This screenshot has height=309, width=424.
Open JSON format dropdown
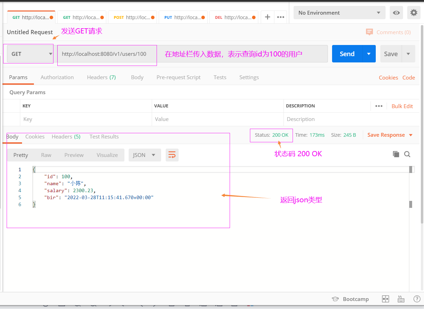145,155
